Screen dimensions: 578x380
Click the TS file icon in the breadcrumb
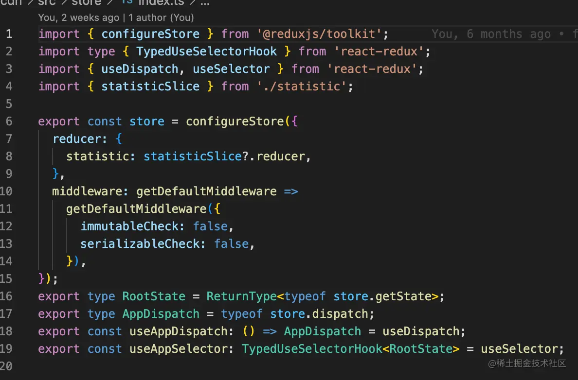click(127, 2)
